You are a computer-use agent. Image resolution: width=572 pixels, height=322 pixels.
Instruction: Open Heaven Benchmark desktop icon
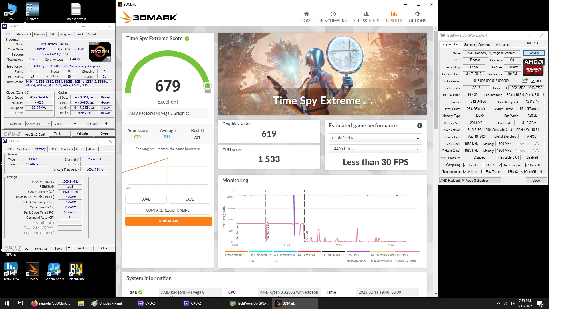(x=33, y=12)
